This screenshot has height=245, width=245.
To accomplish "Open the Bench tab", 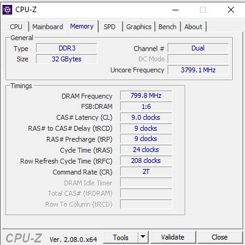I will pyautogui.click(x=168, y=27).
